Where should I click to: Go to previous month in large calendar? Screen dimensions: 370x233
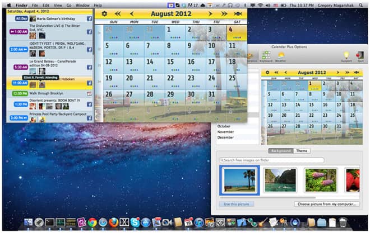pos(132,13)
